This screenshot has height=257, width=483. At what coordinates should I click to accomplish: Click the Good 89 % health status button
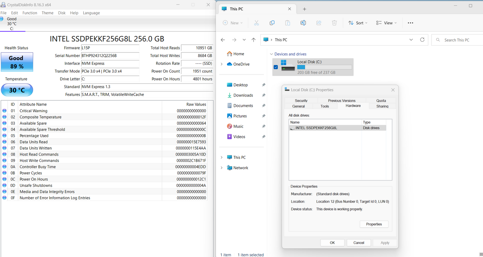(17, 62)
